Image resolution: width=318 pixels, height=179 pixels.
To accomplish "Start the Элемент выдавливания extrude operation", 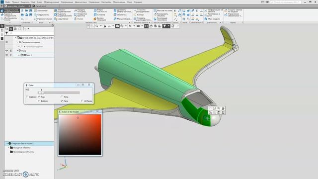I will (x=63, y=10).
